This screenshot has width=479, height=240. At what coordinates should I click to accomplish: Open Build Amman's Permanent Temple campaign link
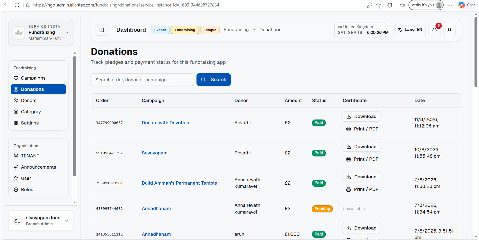(x=179, y=183)
